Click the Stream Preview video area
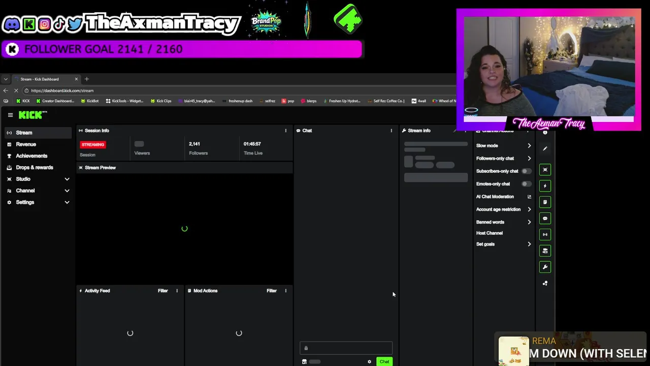The image size is (650, 366). click(x=184, y=228)
